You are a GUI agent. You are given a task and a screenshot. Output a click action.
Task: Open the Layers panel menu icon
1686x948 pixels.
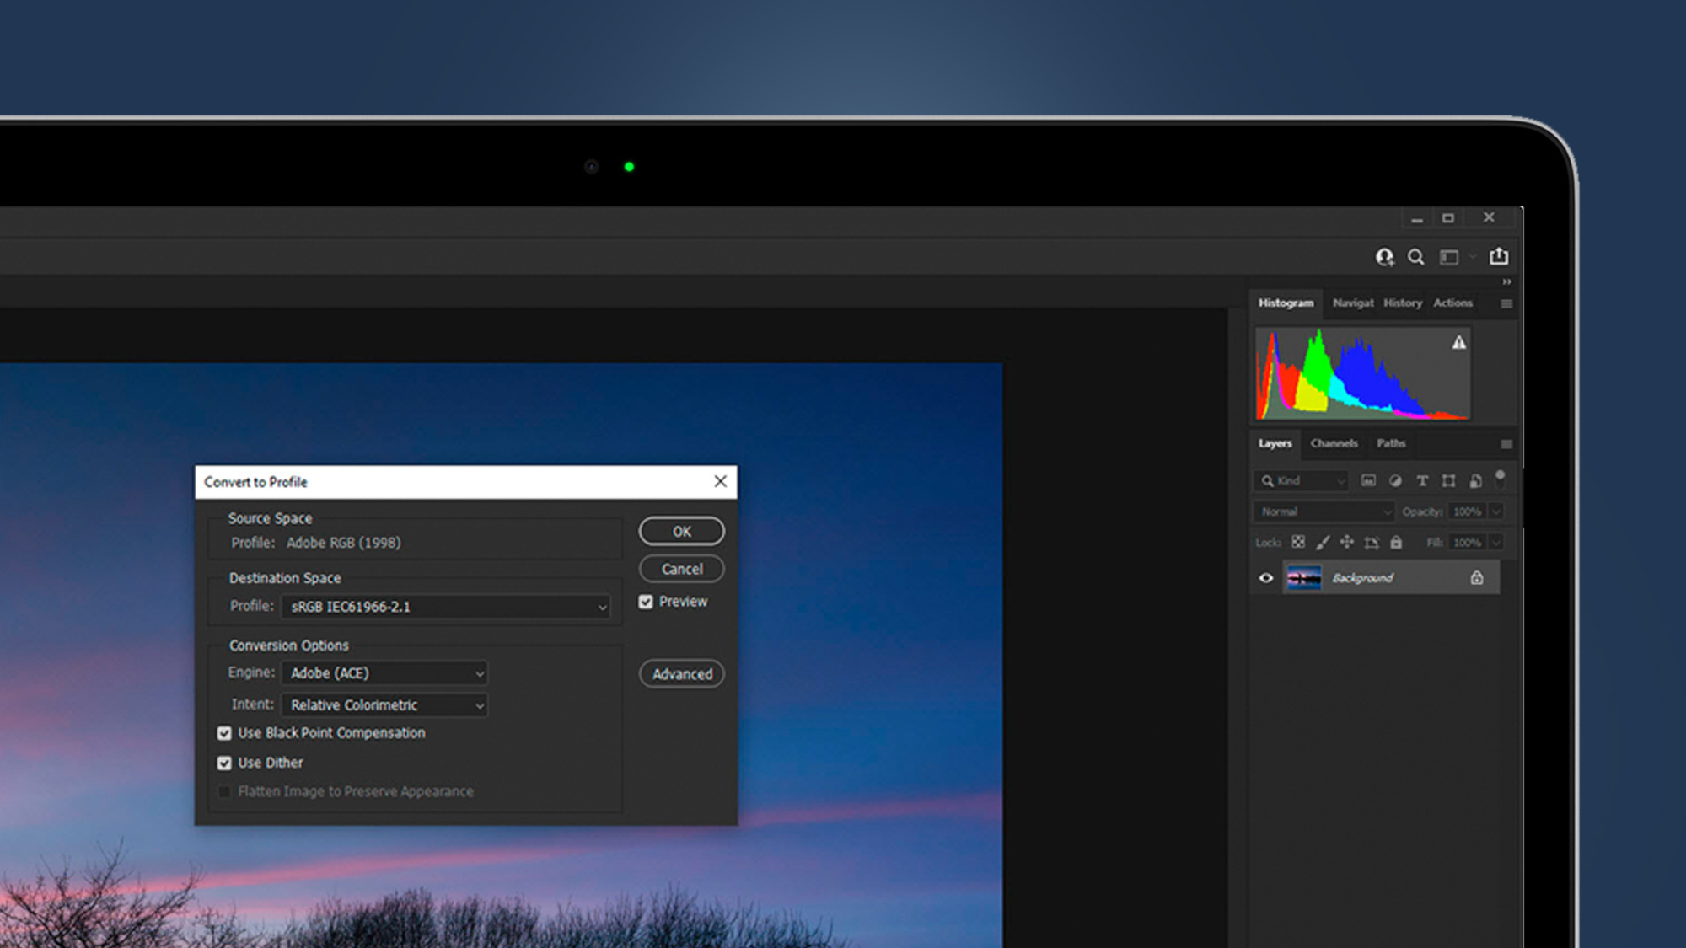pyautogui.click(x=1507, y=444)
